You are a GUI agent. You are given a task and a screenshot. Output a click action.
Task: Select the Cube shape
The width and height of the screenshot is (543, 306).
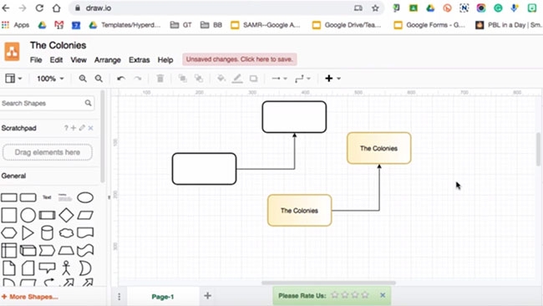coord(28,250)
